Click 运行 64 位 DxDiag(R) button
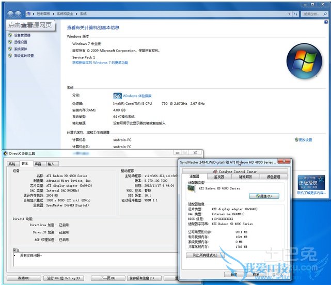Viewport: 331px width, 285px height. tap(64, 278)
